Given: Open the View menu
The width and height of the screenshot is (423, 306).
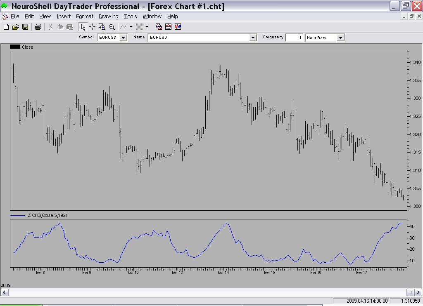Looking at the screenshot, I should coord(45,16).
